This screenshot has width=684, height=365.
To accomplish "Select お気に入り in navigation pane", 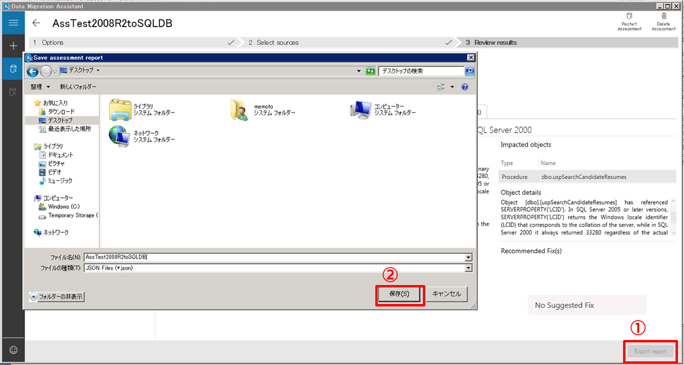I will click(x=55, y=103).
